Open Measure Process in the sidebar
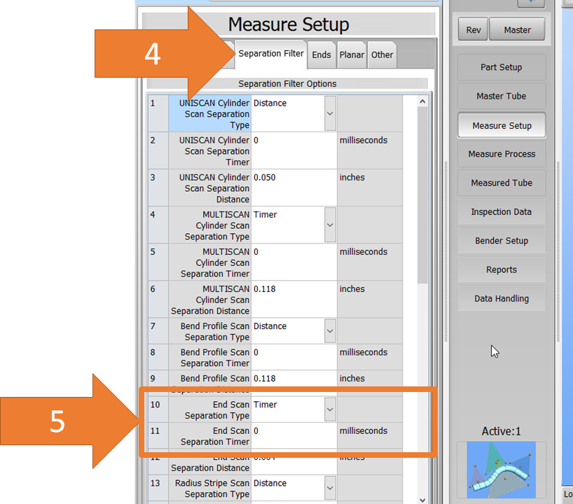The image size is (573, 504). pos(501,154)
